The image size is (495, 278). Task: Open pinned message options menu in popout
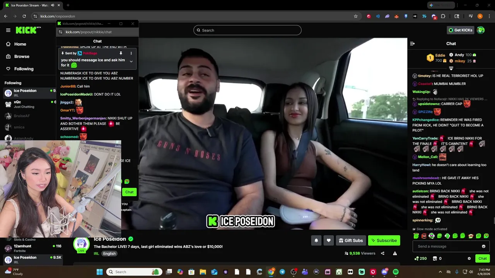131,53
